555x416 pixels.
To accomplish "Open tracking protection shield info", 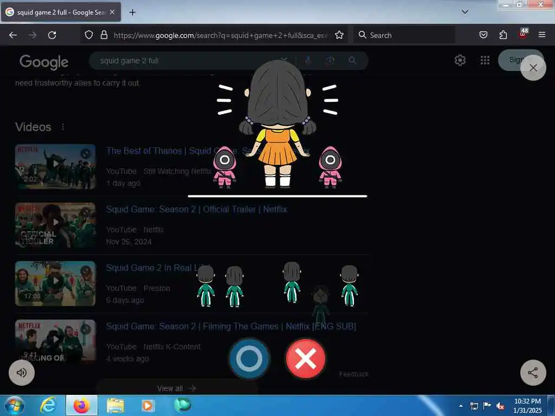I will coord(89,35).
